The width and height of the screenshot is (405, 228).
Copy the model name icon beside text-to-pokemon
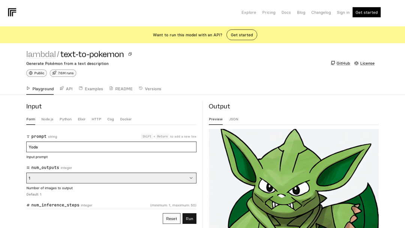coord(130,54)
